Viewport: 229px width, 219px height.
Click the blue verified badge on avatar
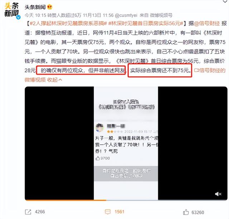[18, 17]
